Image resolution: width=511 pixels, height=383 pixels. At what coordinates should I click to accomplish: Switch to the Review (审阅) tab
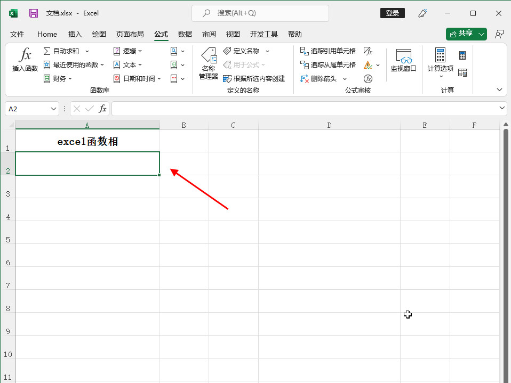click(x=209, y=34)
